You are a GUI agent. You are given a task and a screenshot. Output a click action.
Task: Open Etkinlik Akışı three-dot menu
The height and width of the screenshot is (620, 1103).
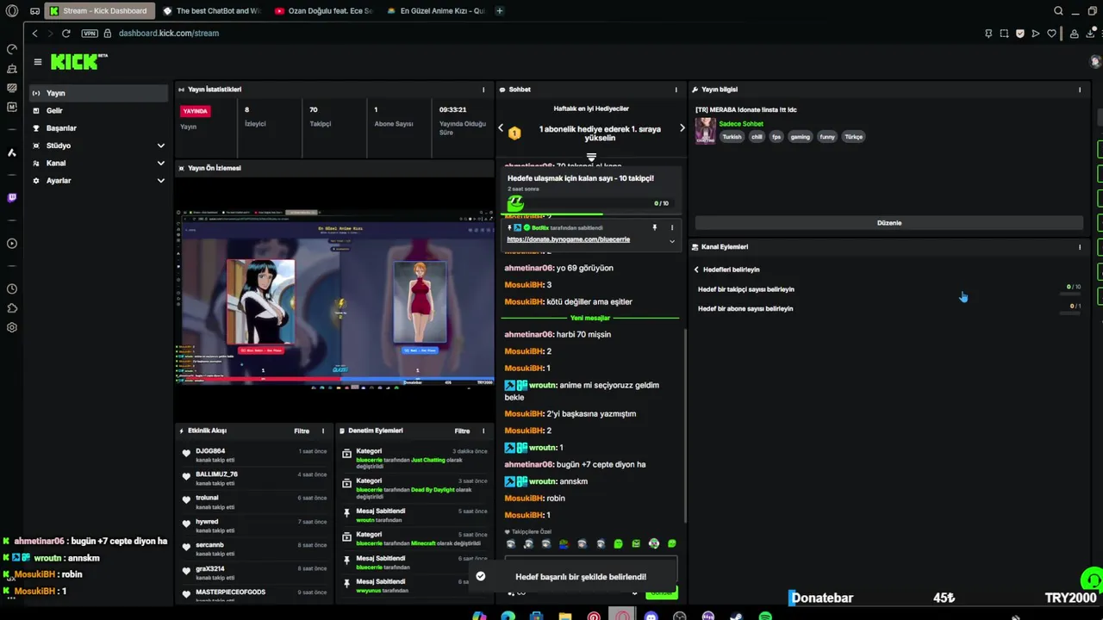pyautogui.click(x=323, y=431)
